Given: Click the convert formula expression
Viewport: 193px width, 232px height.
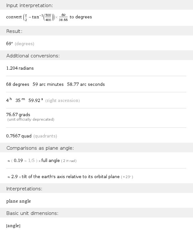Looking at the screenshot, I should click(49, 17).
